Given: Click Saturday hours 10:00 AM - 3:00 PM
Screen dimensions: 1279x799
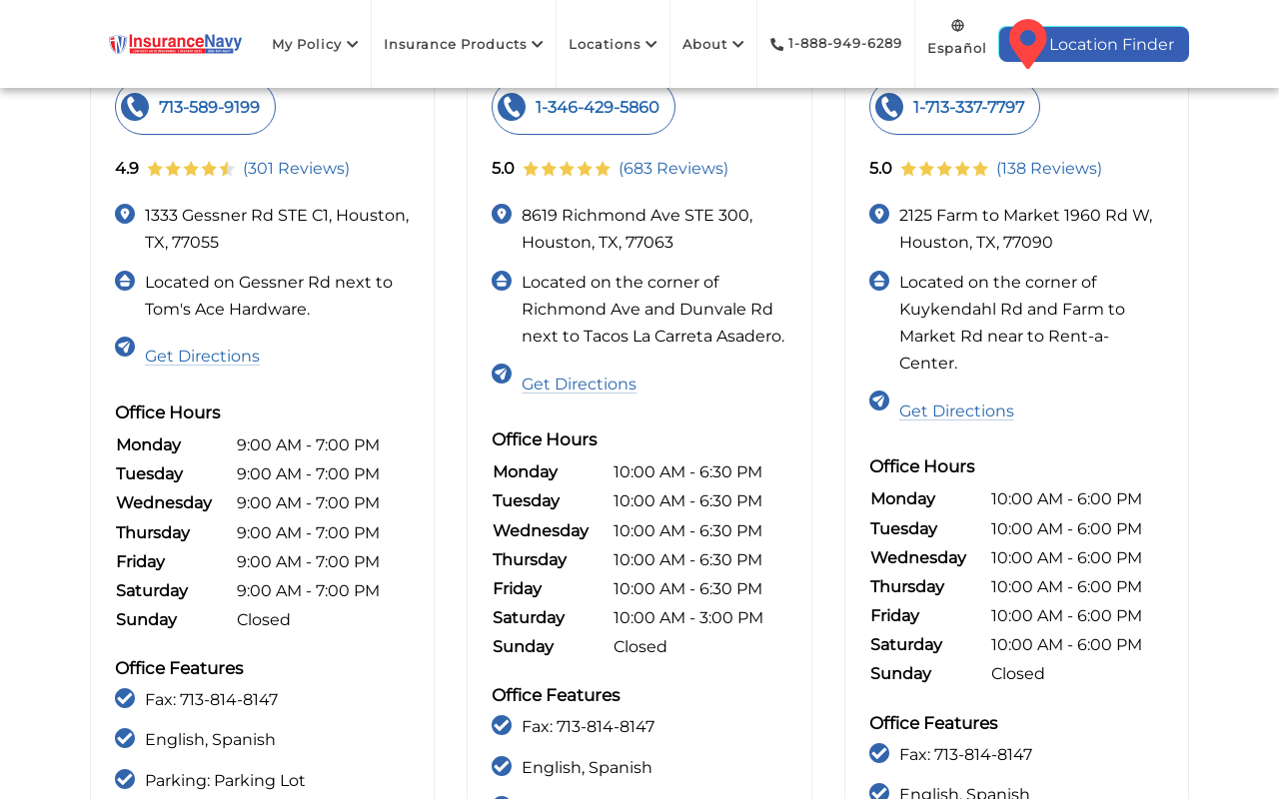Looking at the screenshot, I should tap(688, 618).
